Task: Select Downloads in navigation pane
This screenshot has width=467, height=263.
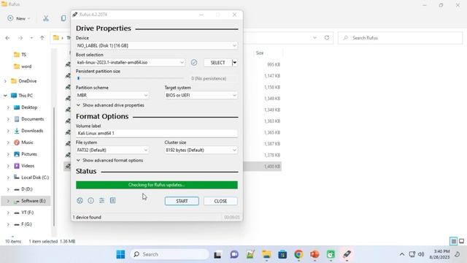Action: pyautogui.click(x=28, y=131)
